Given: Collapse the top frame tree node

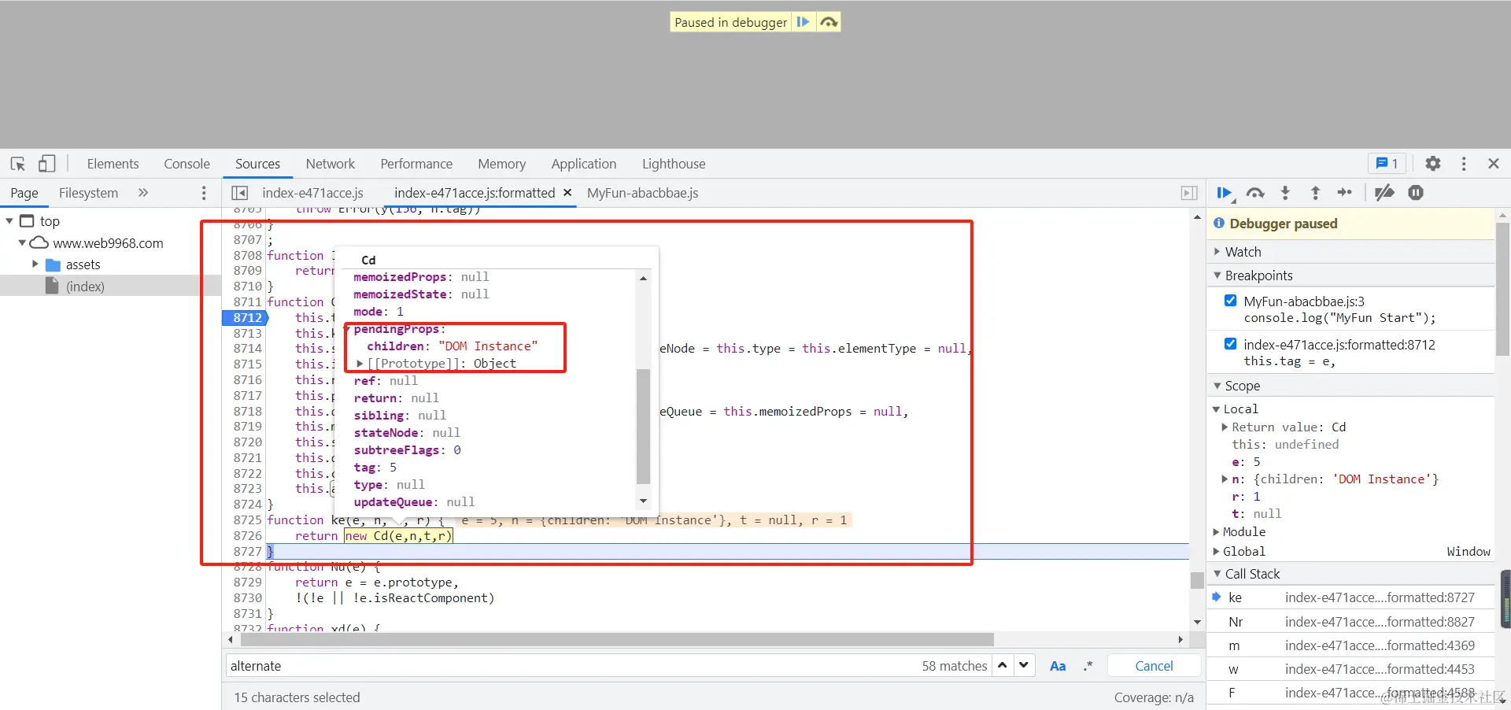Looking at the screenshot, I should point(9,221).
